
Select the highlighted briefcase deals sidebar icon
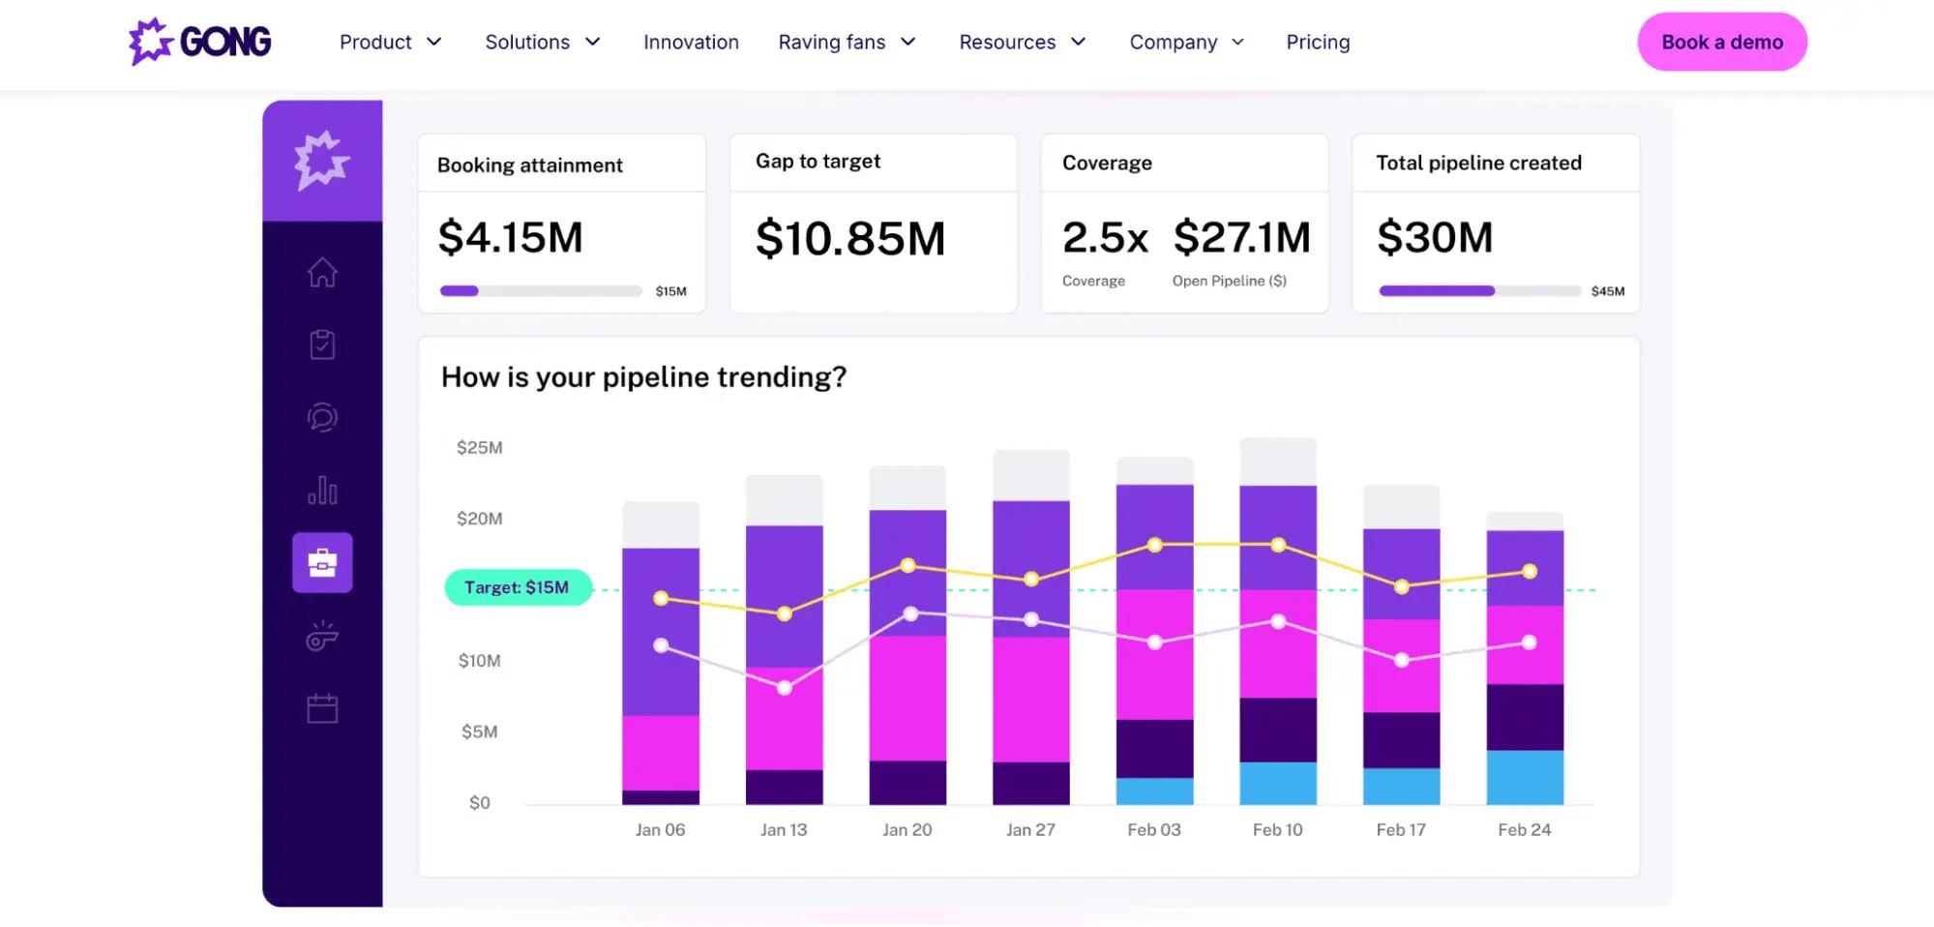[x=322, y=562]
